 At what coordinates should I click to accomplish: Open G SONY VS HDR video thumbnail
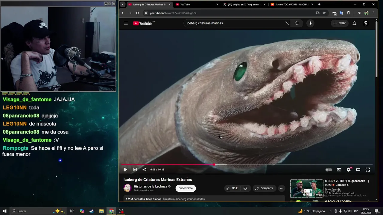coord(307,188)
